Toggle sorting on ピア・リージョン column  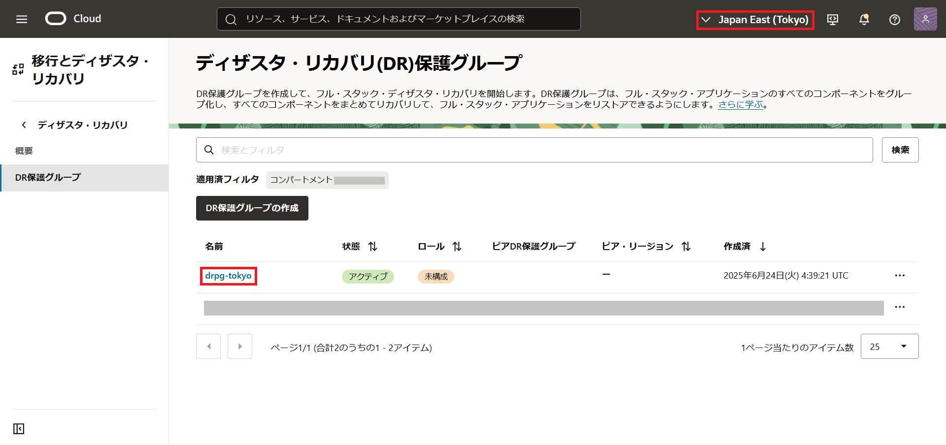click(685, 246)
